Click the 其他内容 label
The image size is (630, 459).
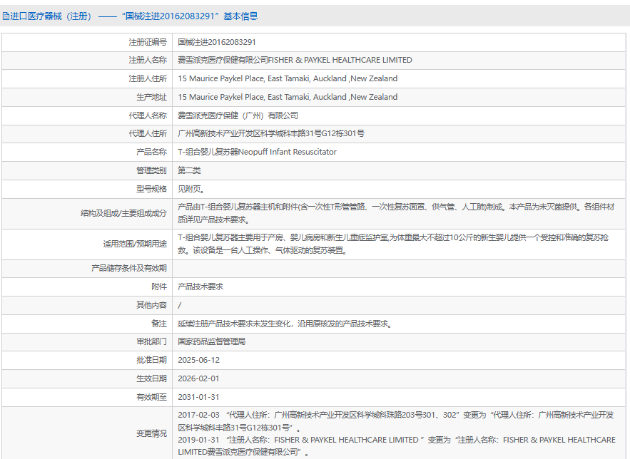(151, 305)
